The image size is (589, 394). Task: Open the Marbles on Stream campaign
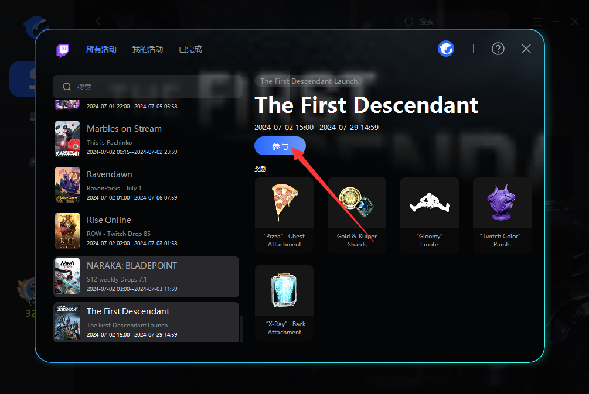(x=147, y=139)
